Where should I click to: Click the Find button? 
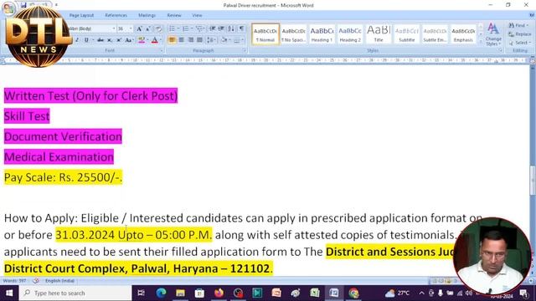(x=518, y=26)
